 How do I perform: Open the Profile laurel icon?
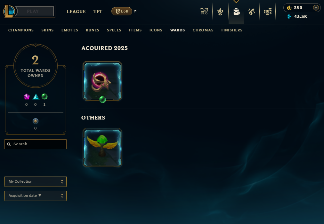(220, 12)
